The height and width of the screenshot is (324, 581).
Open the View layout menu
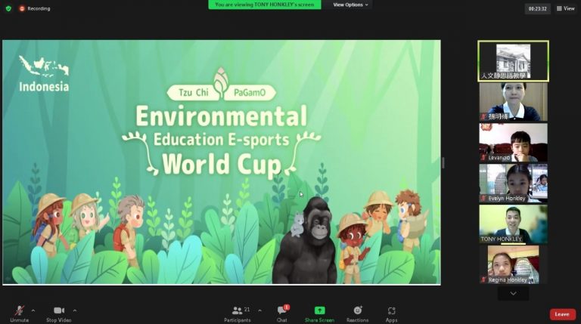coord(565,8)
